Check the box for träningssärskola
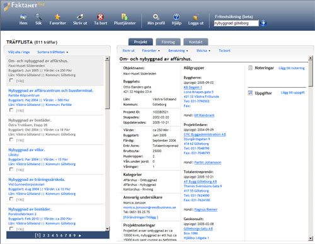This screenshot has width=315, height=244. point(11,199)
